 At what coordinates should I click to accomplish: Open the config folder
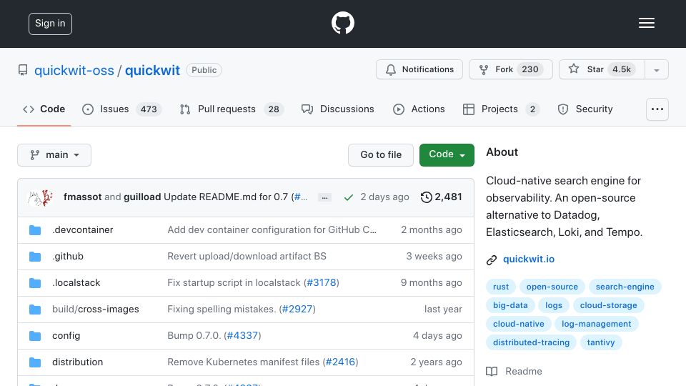coord(66,336)
